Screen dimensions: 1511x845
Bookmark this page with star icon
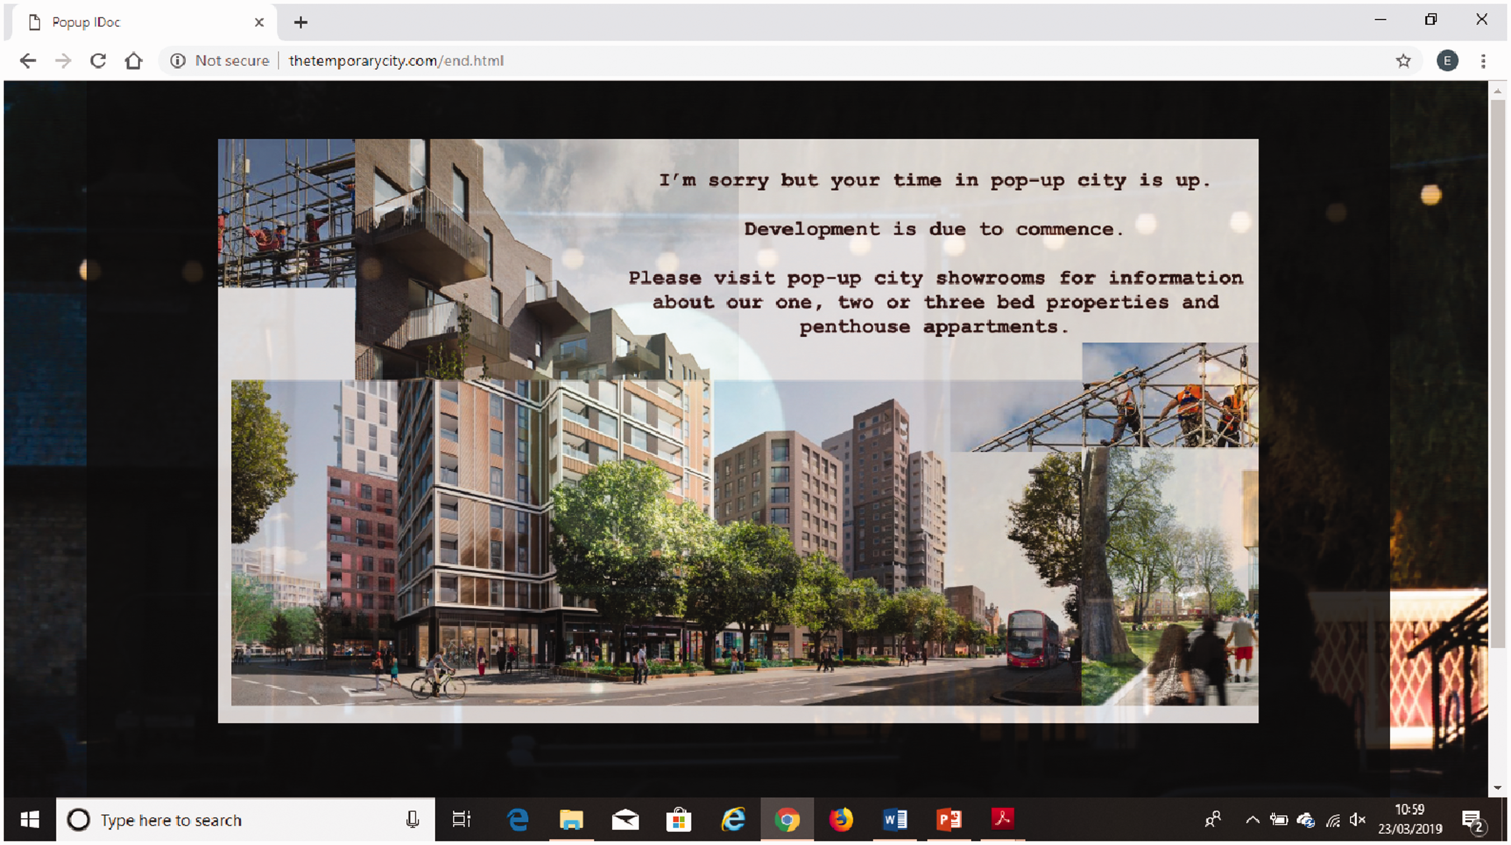coord(1403,61)
